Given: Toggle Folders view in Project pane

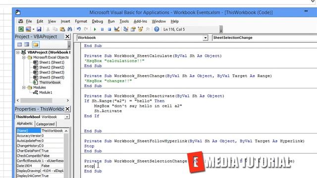Looking at the screenshot, I should [x=36, y=44].
